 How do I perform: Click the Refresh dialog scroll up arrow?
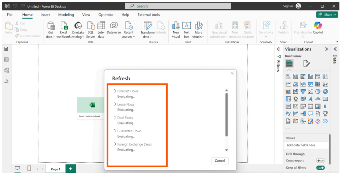[x=227, y=90]
